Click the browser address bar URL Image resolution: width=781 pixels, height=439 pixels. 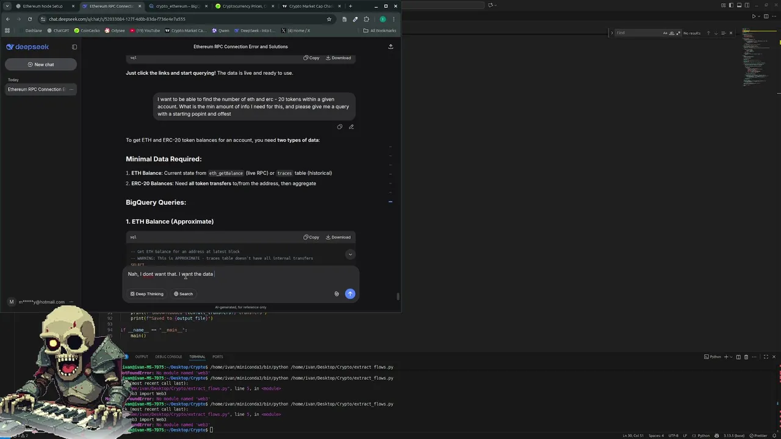click(117, 19)
